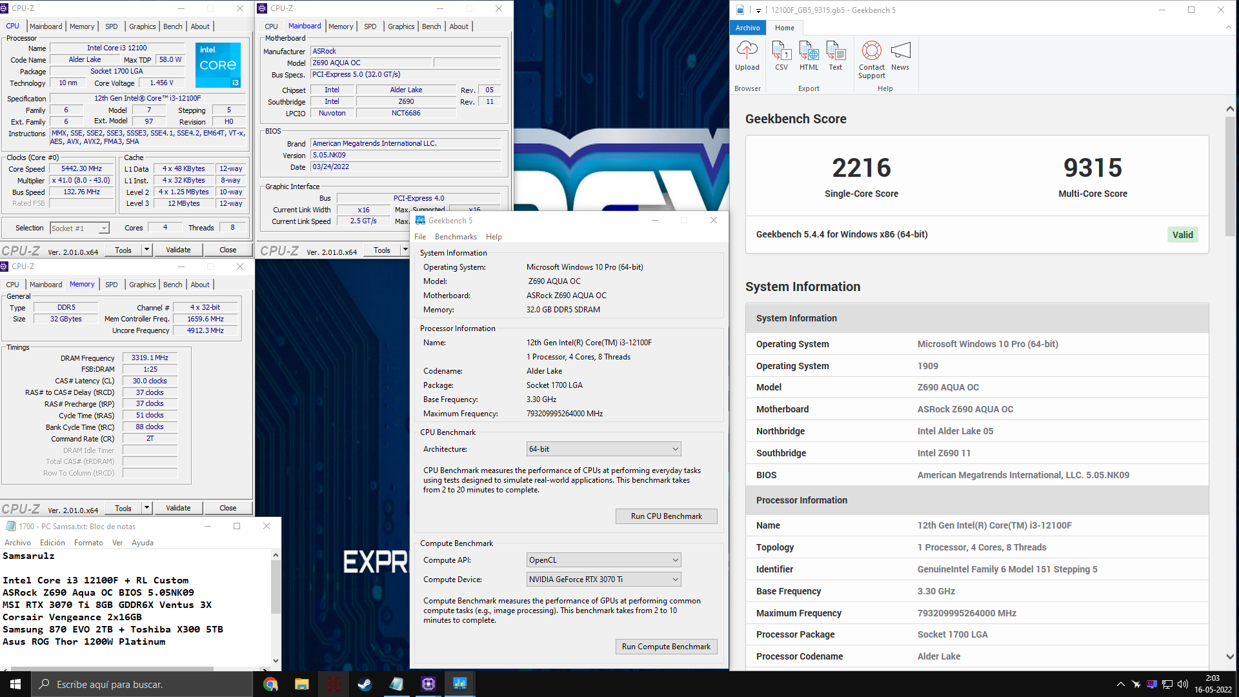Collapse the Geekbench ribbon with the chevron
The image size is (1239, 697).
(1228, 27)
